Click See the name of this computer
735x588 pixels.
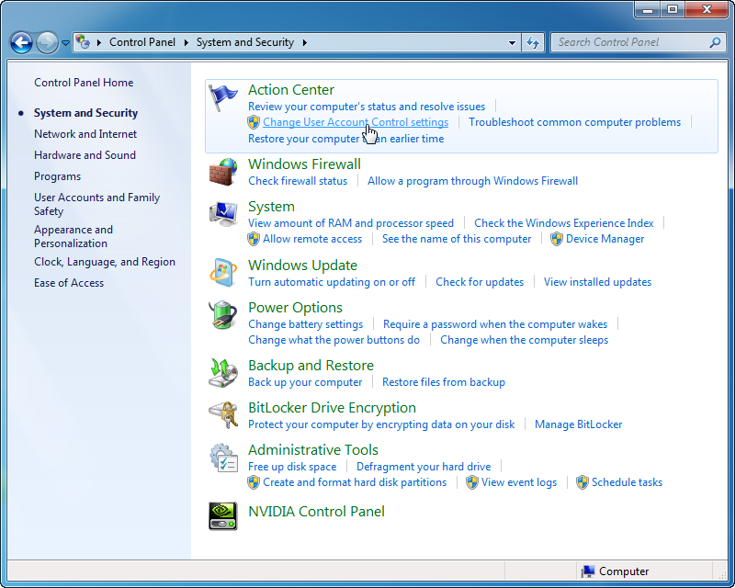point(457,239)
